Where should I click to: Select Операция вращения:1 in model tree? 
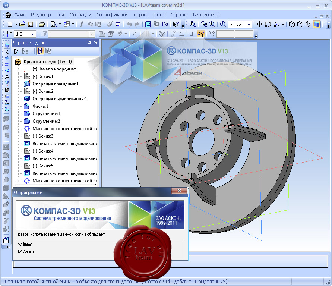tap(56, 84)
